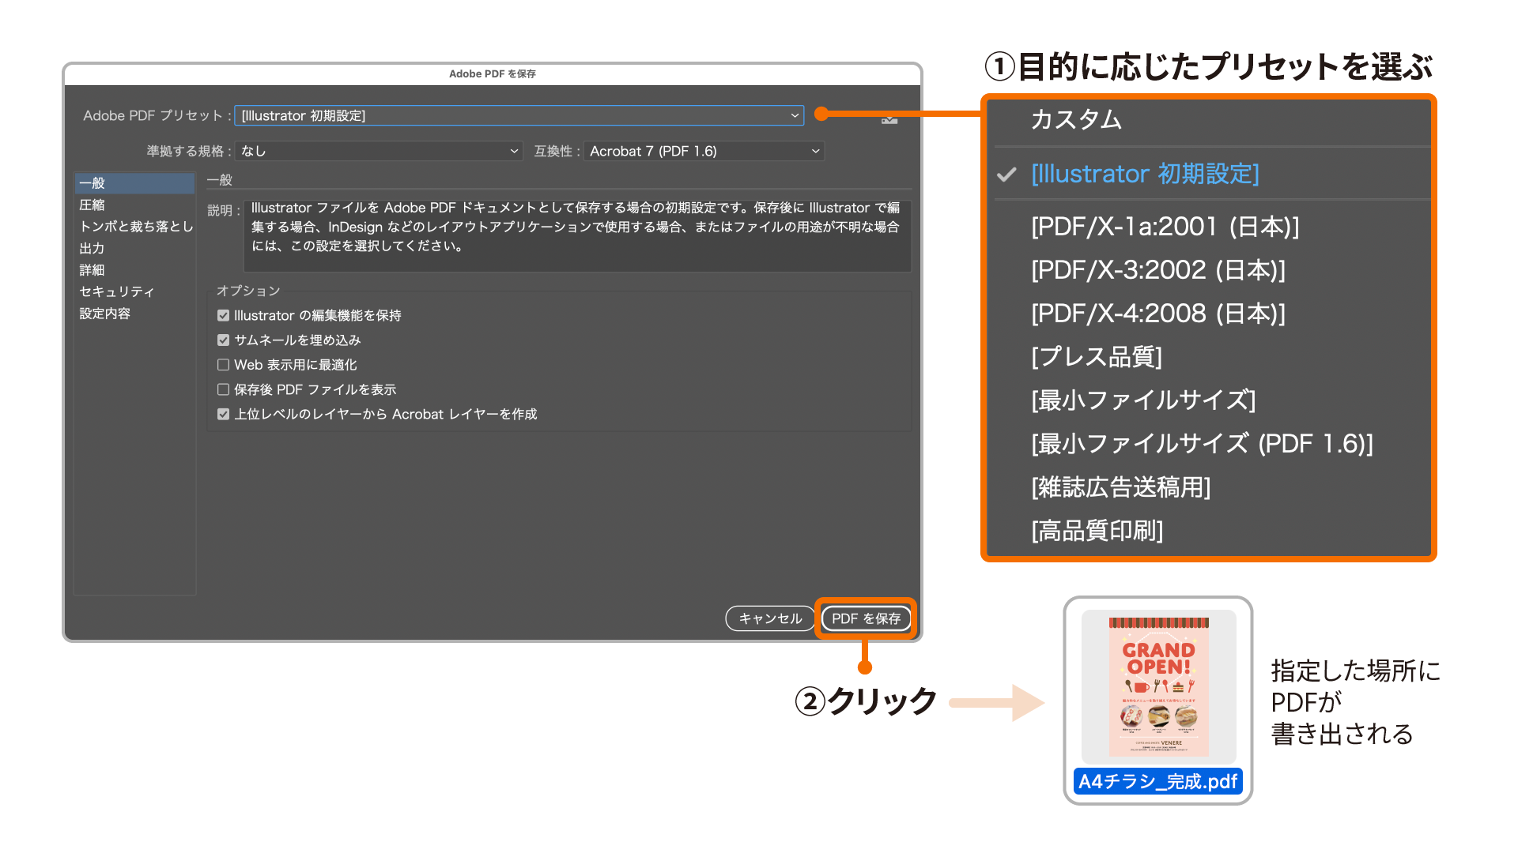This screenshot has height=853, width=1518.
Task: Toggle 'Illustrator の編集機能を保持' checkbox
Action: [224, 316]
